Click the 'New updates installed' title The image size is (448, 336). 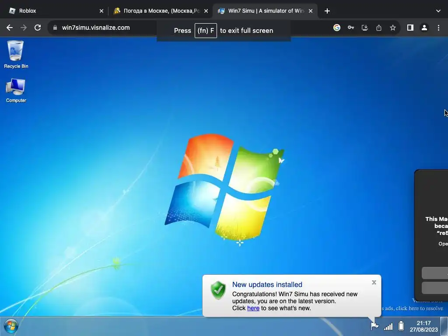(267, 284)
